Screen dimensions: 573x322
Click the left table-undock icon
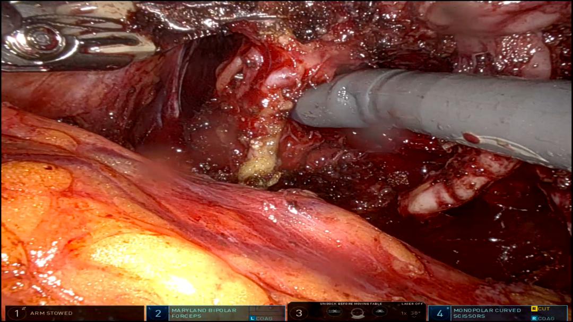334,311
